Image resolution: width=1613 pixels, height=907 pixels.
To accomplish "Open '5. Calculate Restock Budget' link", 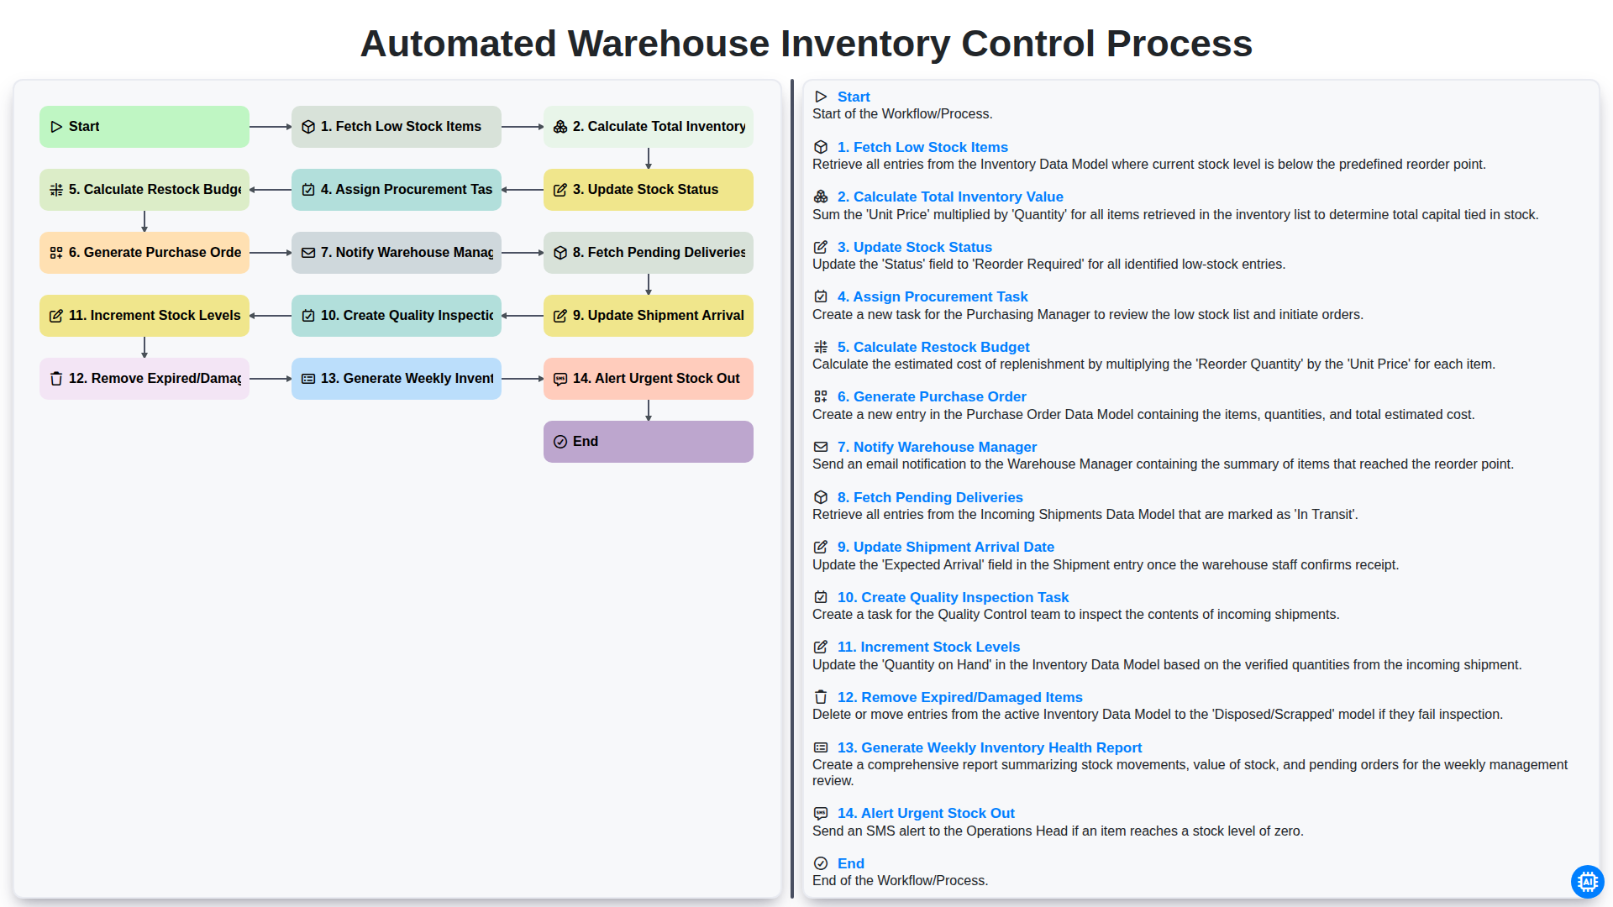I will pos(933,347).
